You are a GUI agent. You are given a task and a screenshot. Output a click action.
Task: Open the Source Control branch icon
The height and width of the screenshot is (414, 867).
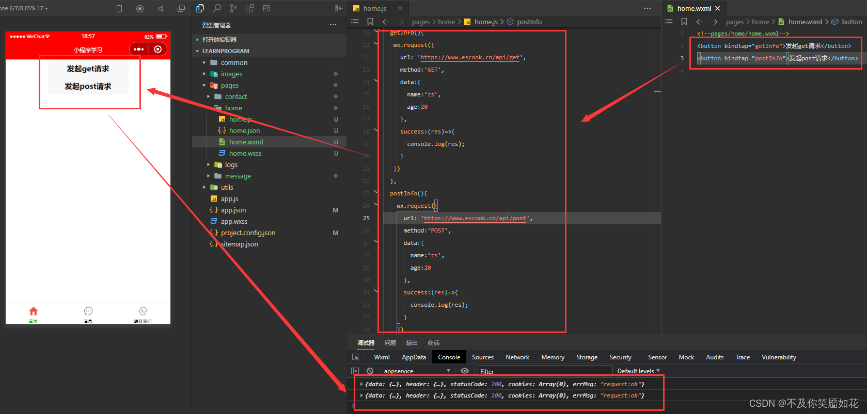[233, 8]
